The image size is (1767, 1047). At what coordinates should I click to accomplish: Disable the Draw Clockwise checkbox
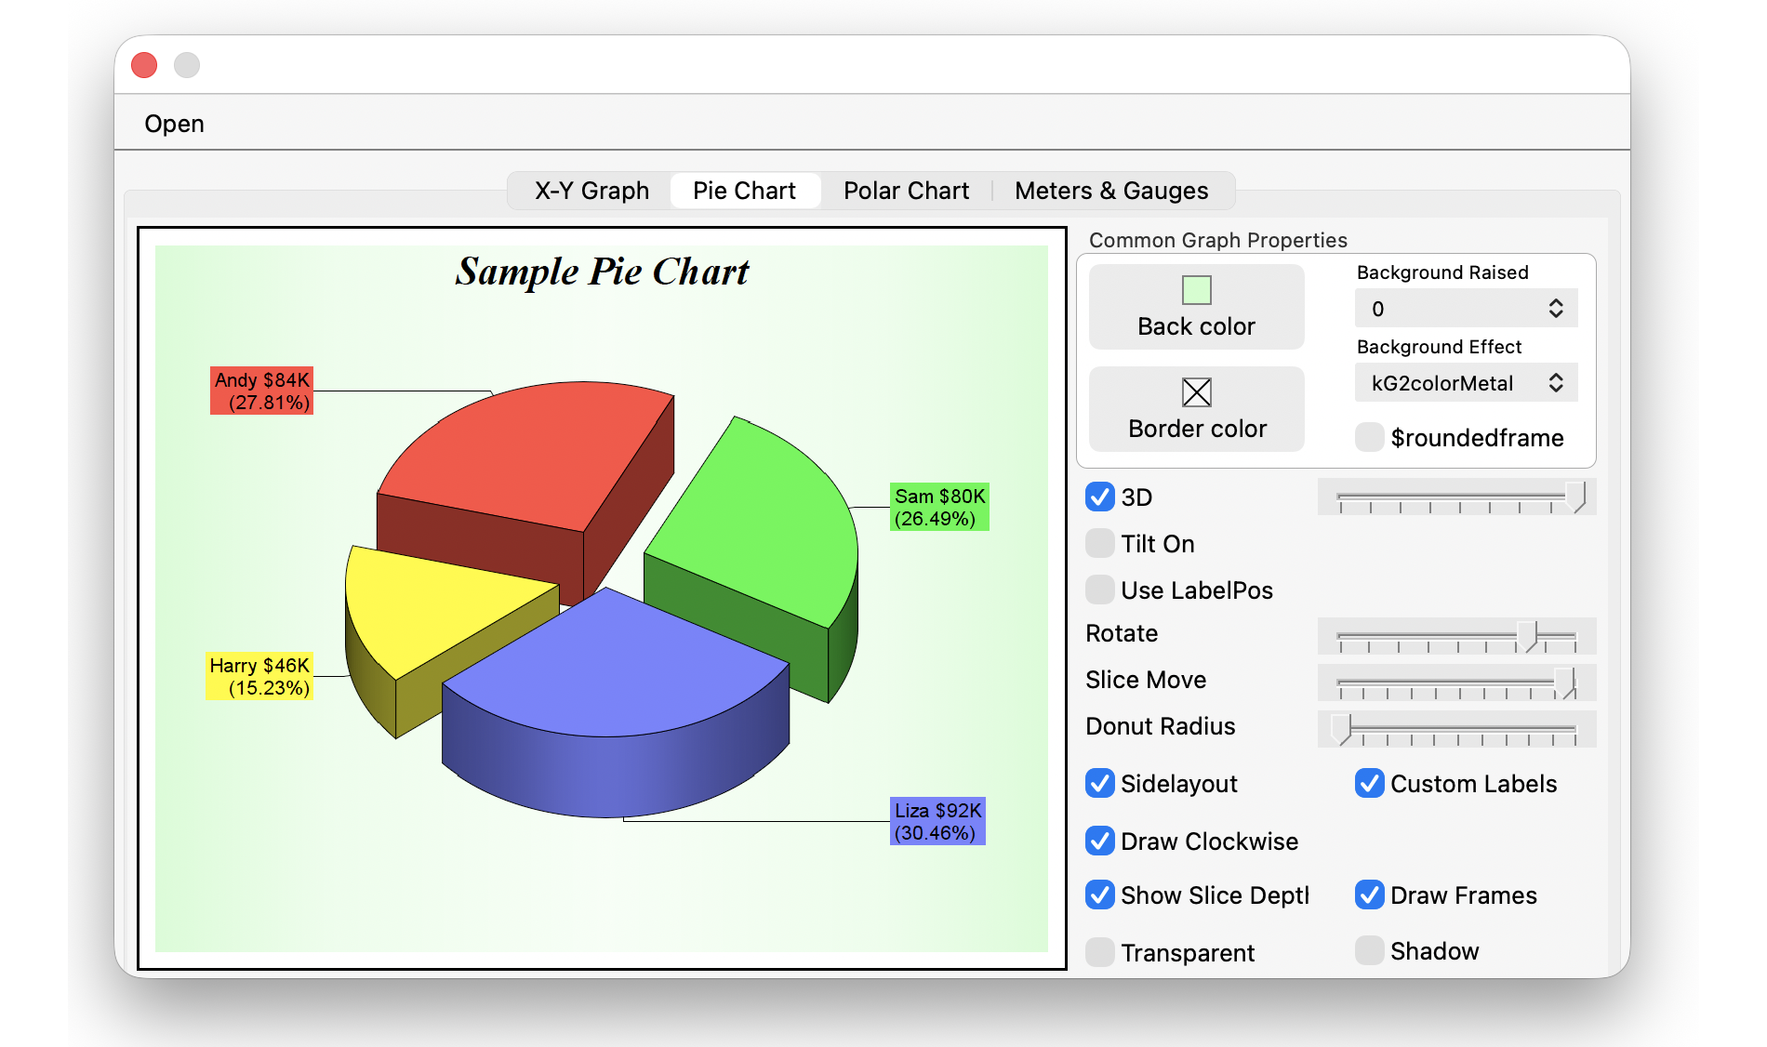pyautogui.click(x=1100, y=842)
